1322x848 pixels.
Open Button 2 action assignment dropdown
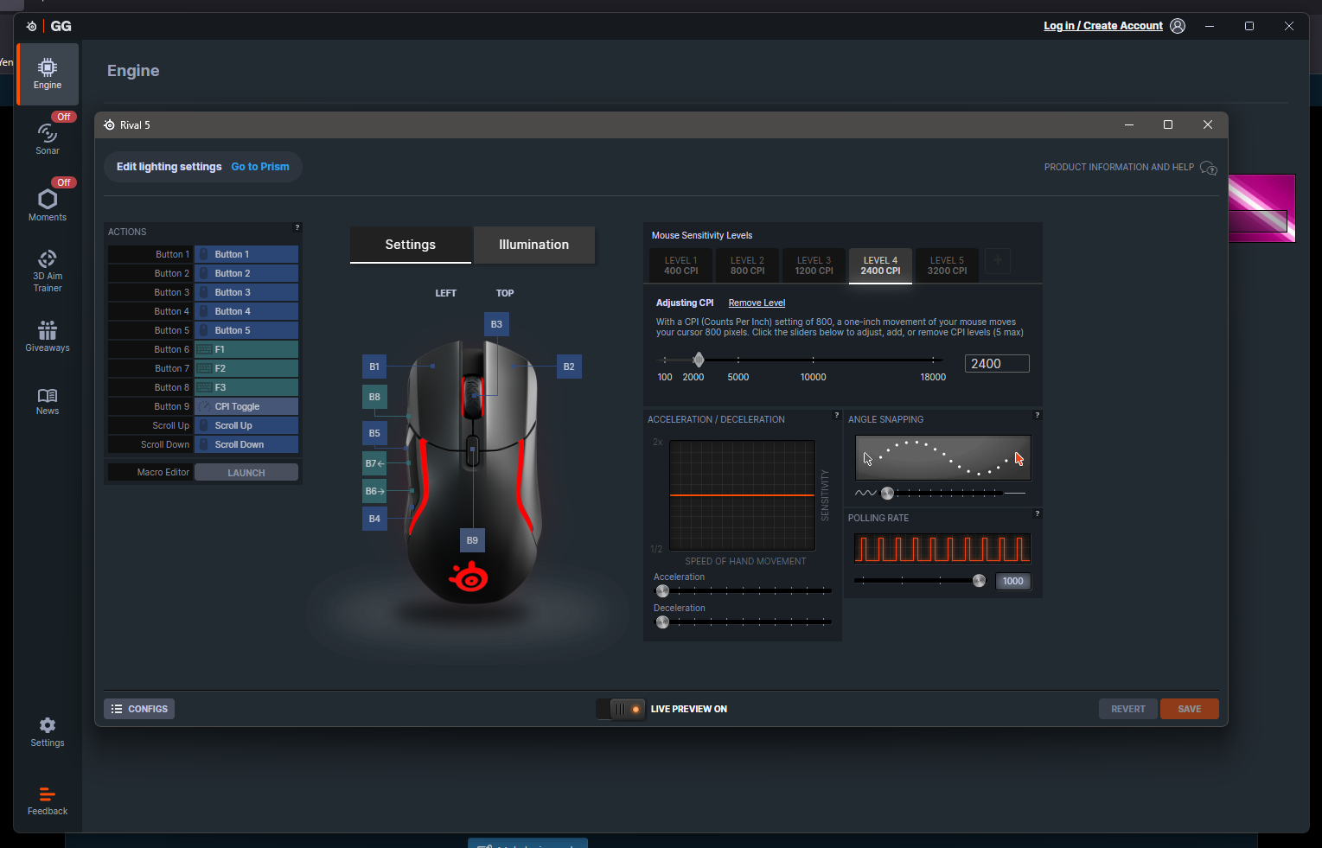click(246, 273)
